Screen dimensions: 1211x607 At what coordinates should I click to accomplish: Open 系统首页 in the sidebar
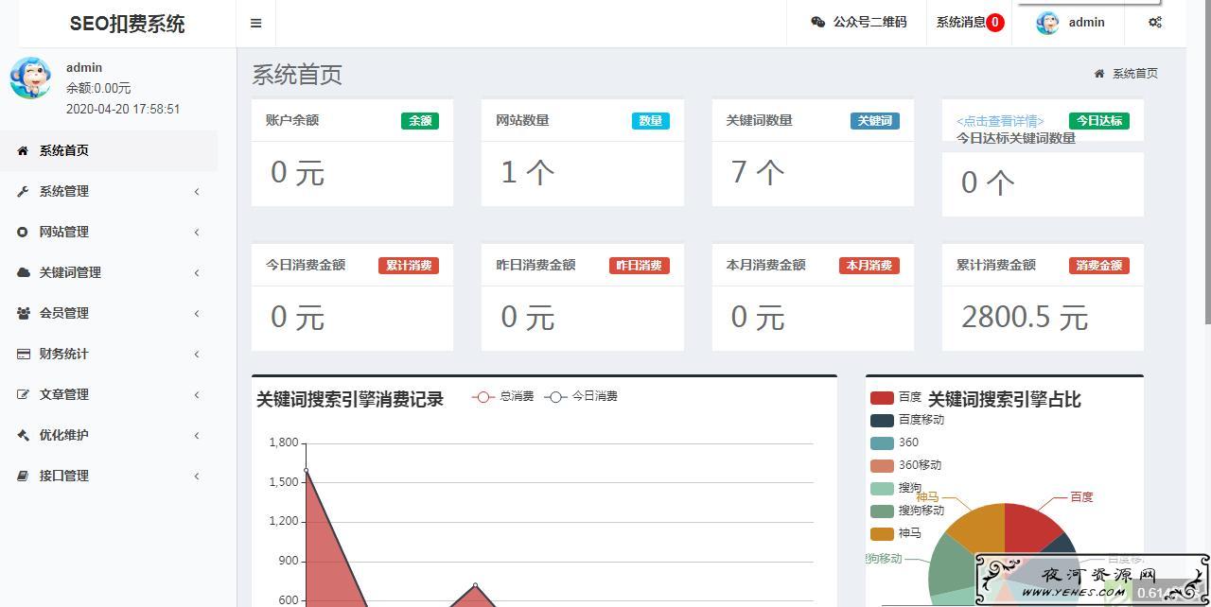[109, 150]
